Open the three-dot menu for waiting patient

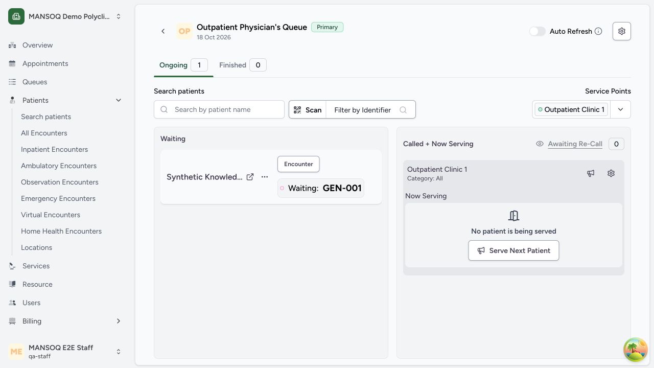(265, 177)
